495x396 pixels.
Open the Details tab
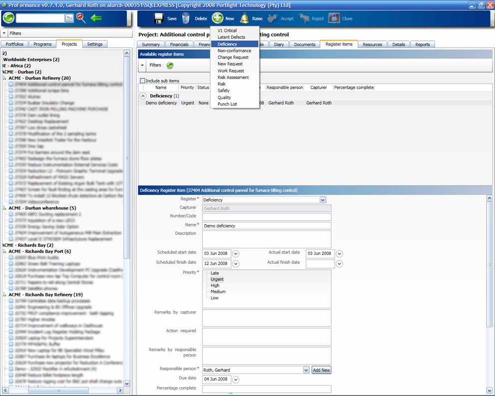pyautogui.click(x=399, y=44)
